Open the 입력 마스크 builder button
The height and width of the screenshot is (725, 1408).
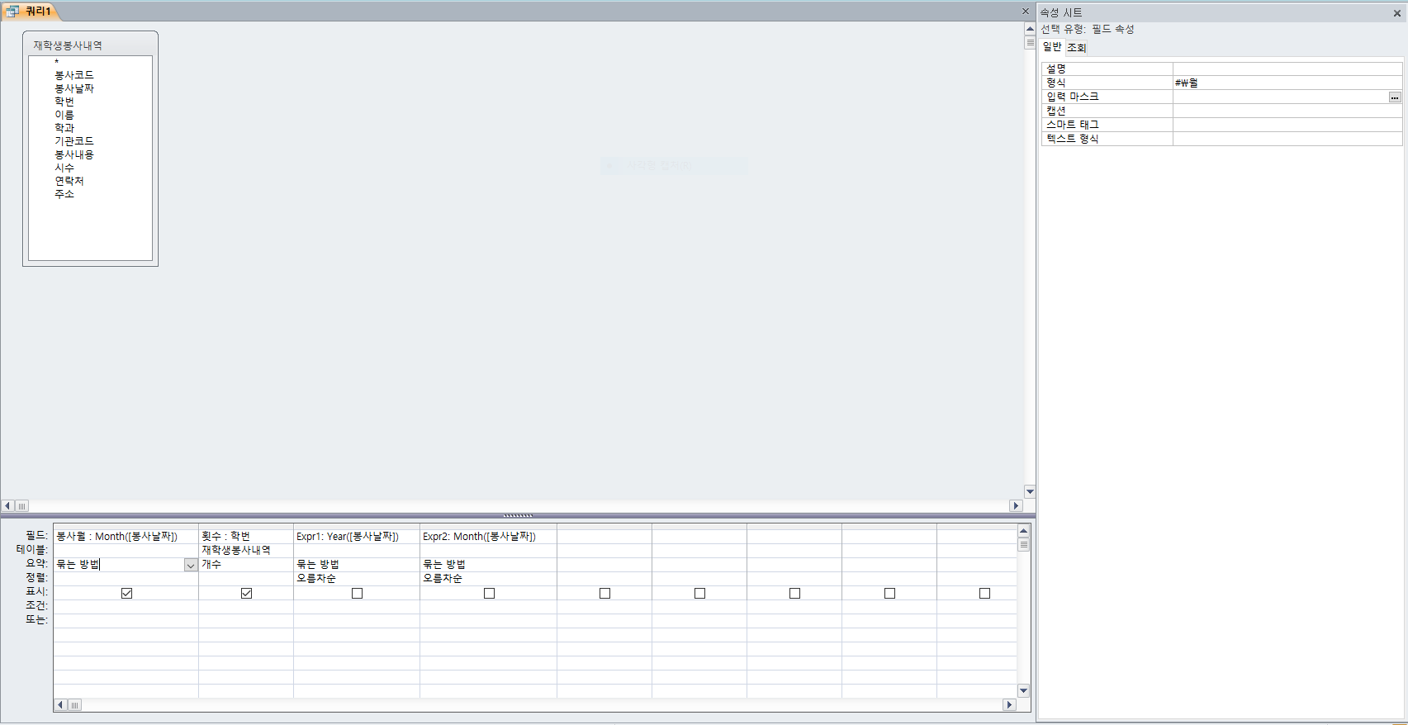coord(1395,97)
